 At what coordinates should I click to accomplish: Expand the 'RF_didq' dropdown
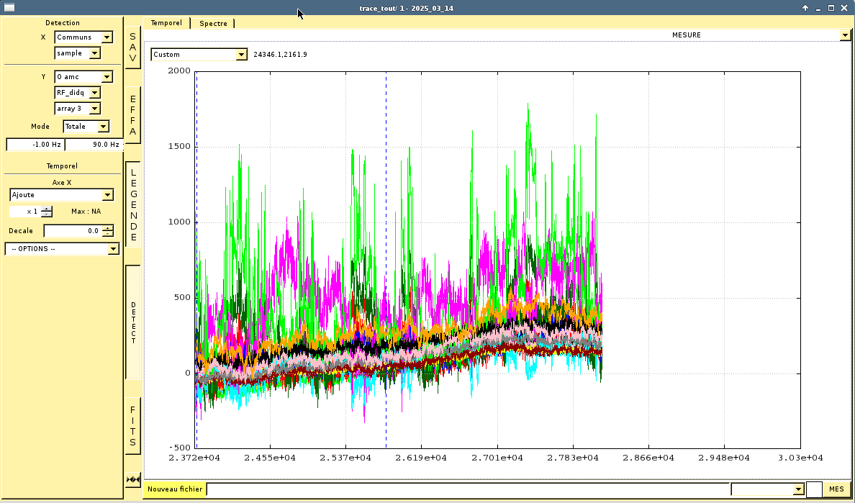click(95, 93)
